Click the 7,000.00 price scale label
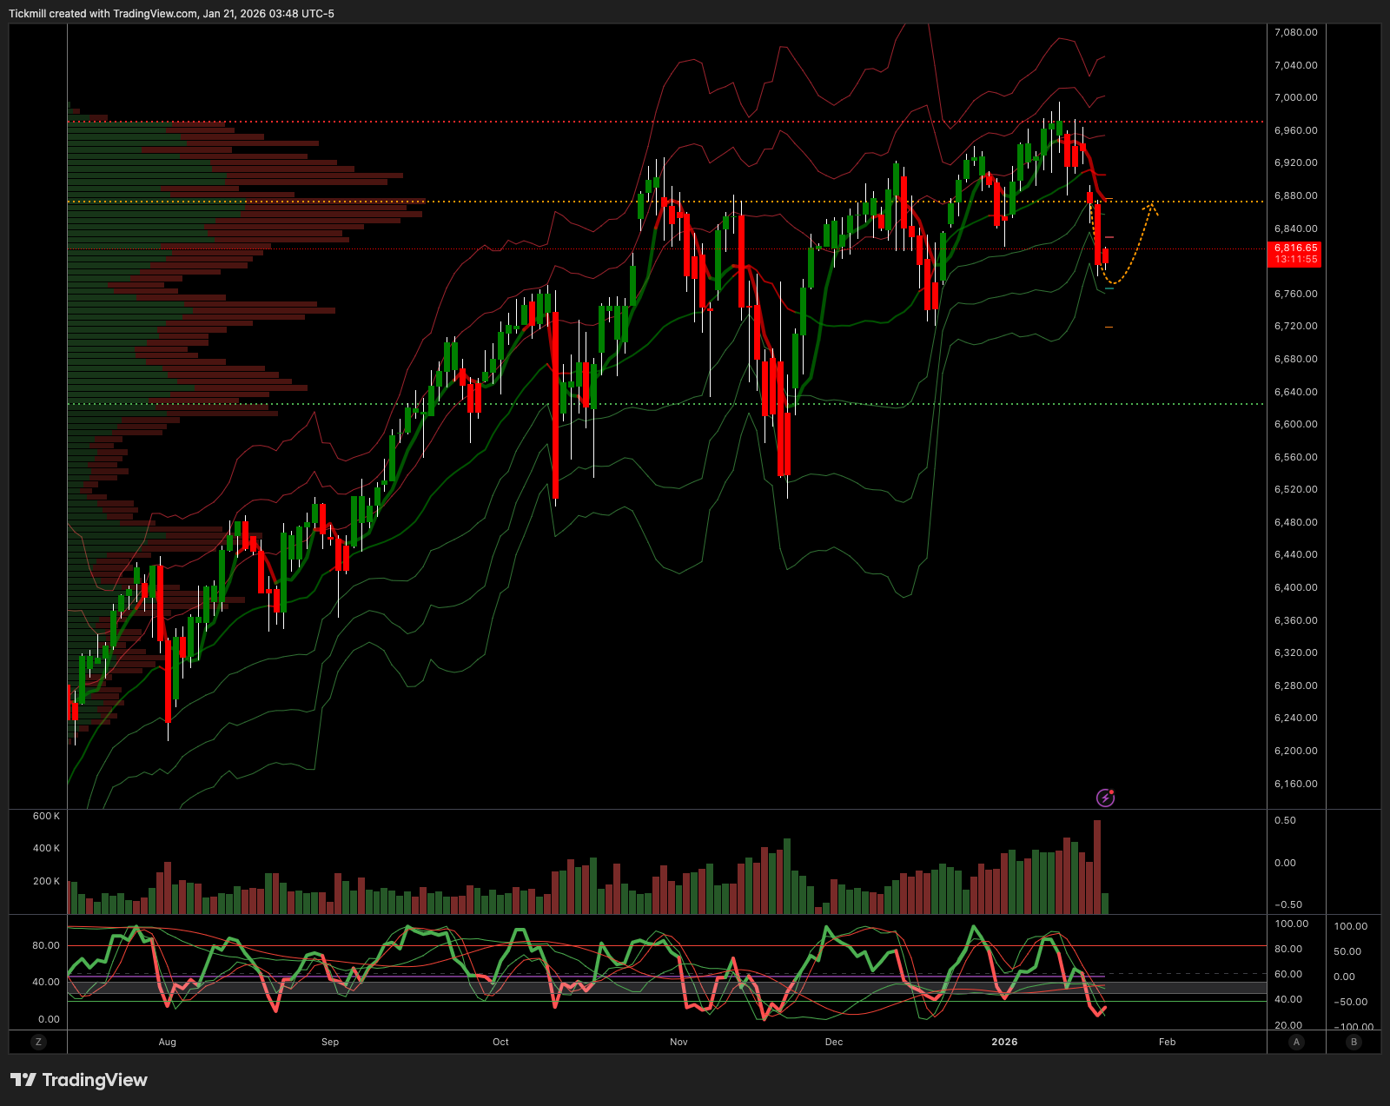Screen dimensions: 1390x1106 pyautogui.click(x=1295, y=97)
